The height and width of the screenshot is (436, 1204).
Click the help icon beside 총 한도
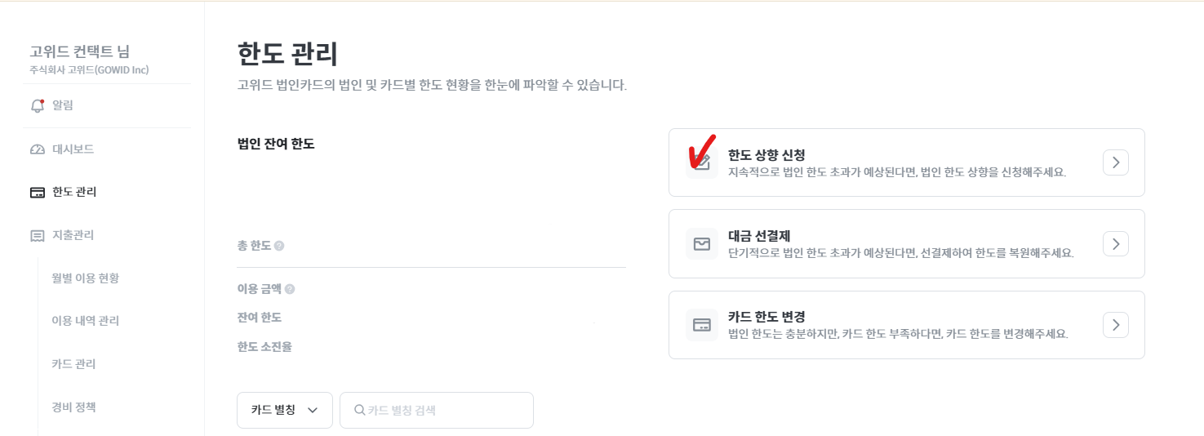tap(279, 246)
